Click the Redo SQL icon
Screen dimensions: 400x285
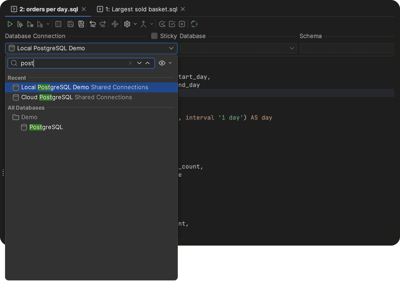click(103, 24)
